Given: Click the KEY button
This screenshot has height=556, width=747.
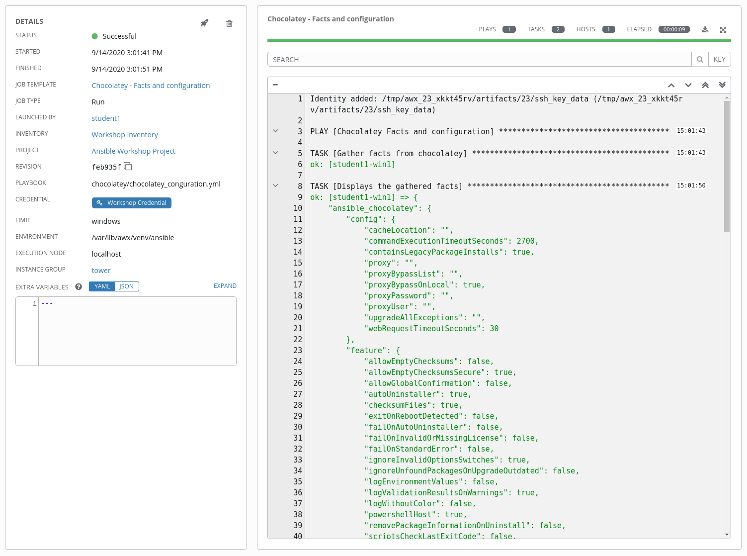Looking at the screenshot, I should 719,60.
